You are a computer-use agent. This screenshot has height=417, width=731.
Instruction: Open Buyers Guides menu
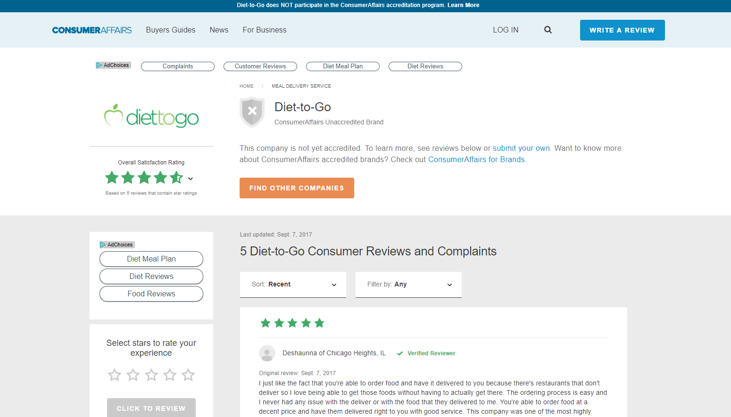click(171, 30)
